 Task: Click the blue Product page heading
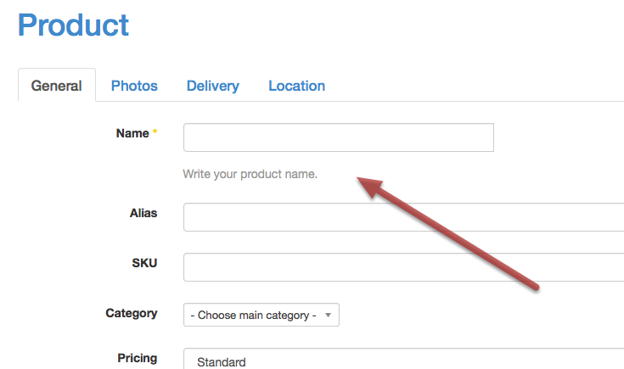pos(73,25)
